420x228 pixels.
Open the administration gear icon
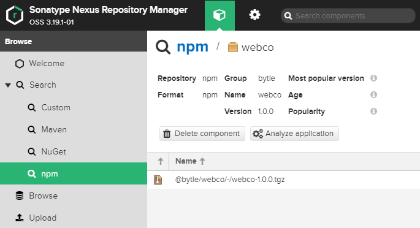(x=254, y=15)
